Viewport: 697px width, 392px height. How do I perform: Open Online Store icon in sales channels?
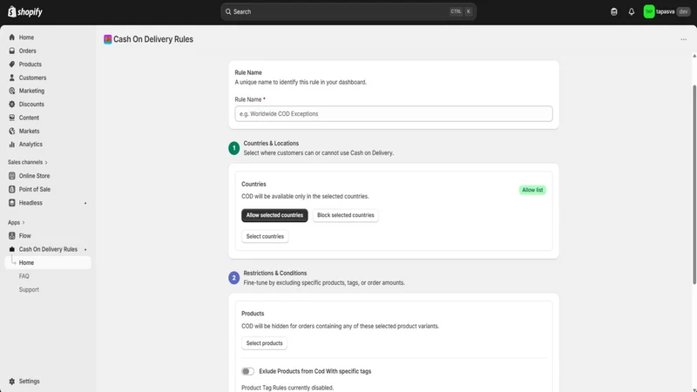click(x=12, y=176)
